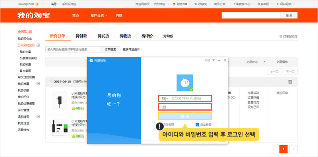Screen dimensions: 318x157
Task: Switch to the 待评价 tab
Action: 147,36
